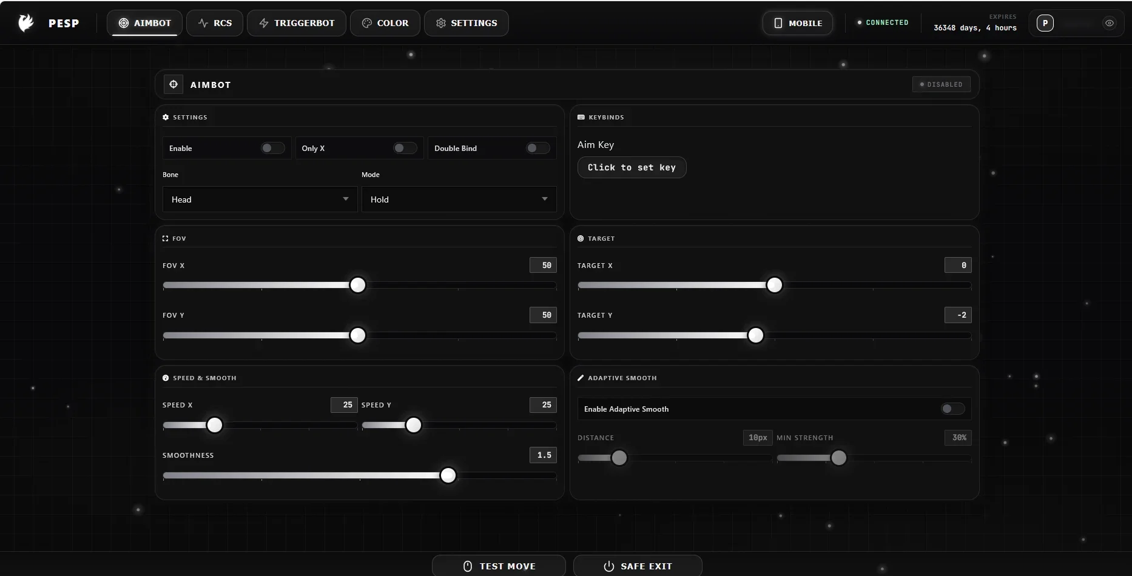Switch to the RCS tab
Screen dimensions: 1132x576
click(215, 23)
